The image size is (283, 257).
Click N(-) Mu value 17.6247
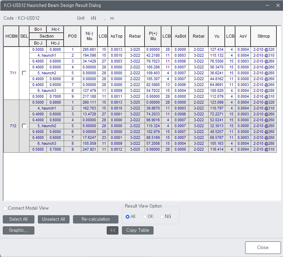click(x=89, y=137)
